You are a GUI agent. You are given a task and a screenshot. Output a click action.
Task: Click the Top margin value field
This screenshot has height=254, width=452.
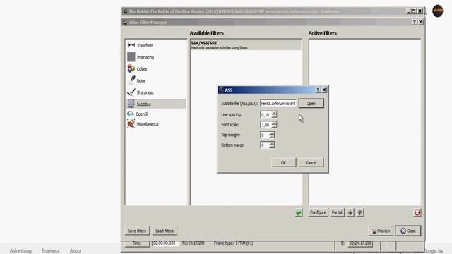point(264,135)
